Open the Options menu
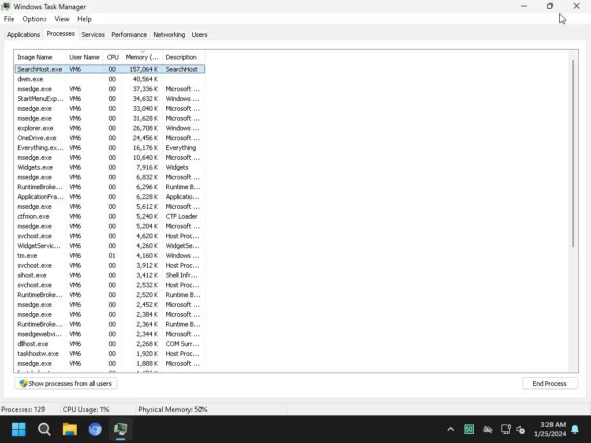The height and width of the screenshot is (443, 591). (x=35, y=19)
